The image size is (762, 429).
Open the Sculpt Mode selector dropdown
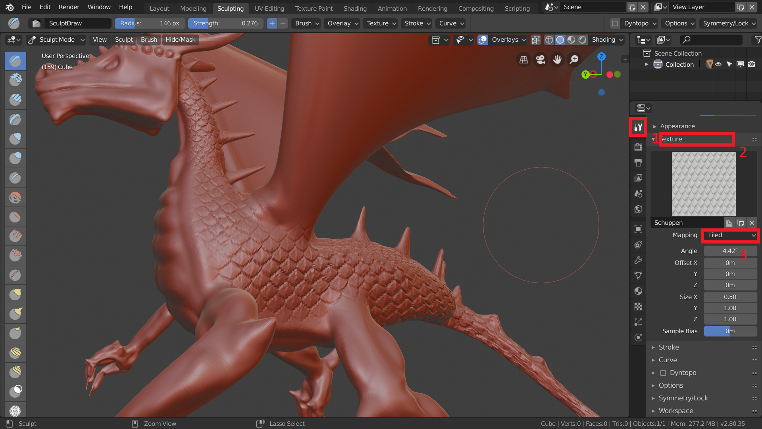coord(56,40)
